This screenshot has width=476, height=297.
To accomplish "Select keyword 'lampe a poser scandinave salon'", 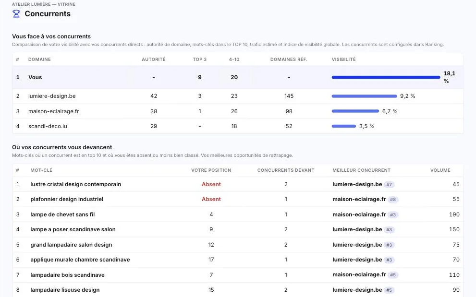I will [73, 229].
